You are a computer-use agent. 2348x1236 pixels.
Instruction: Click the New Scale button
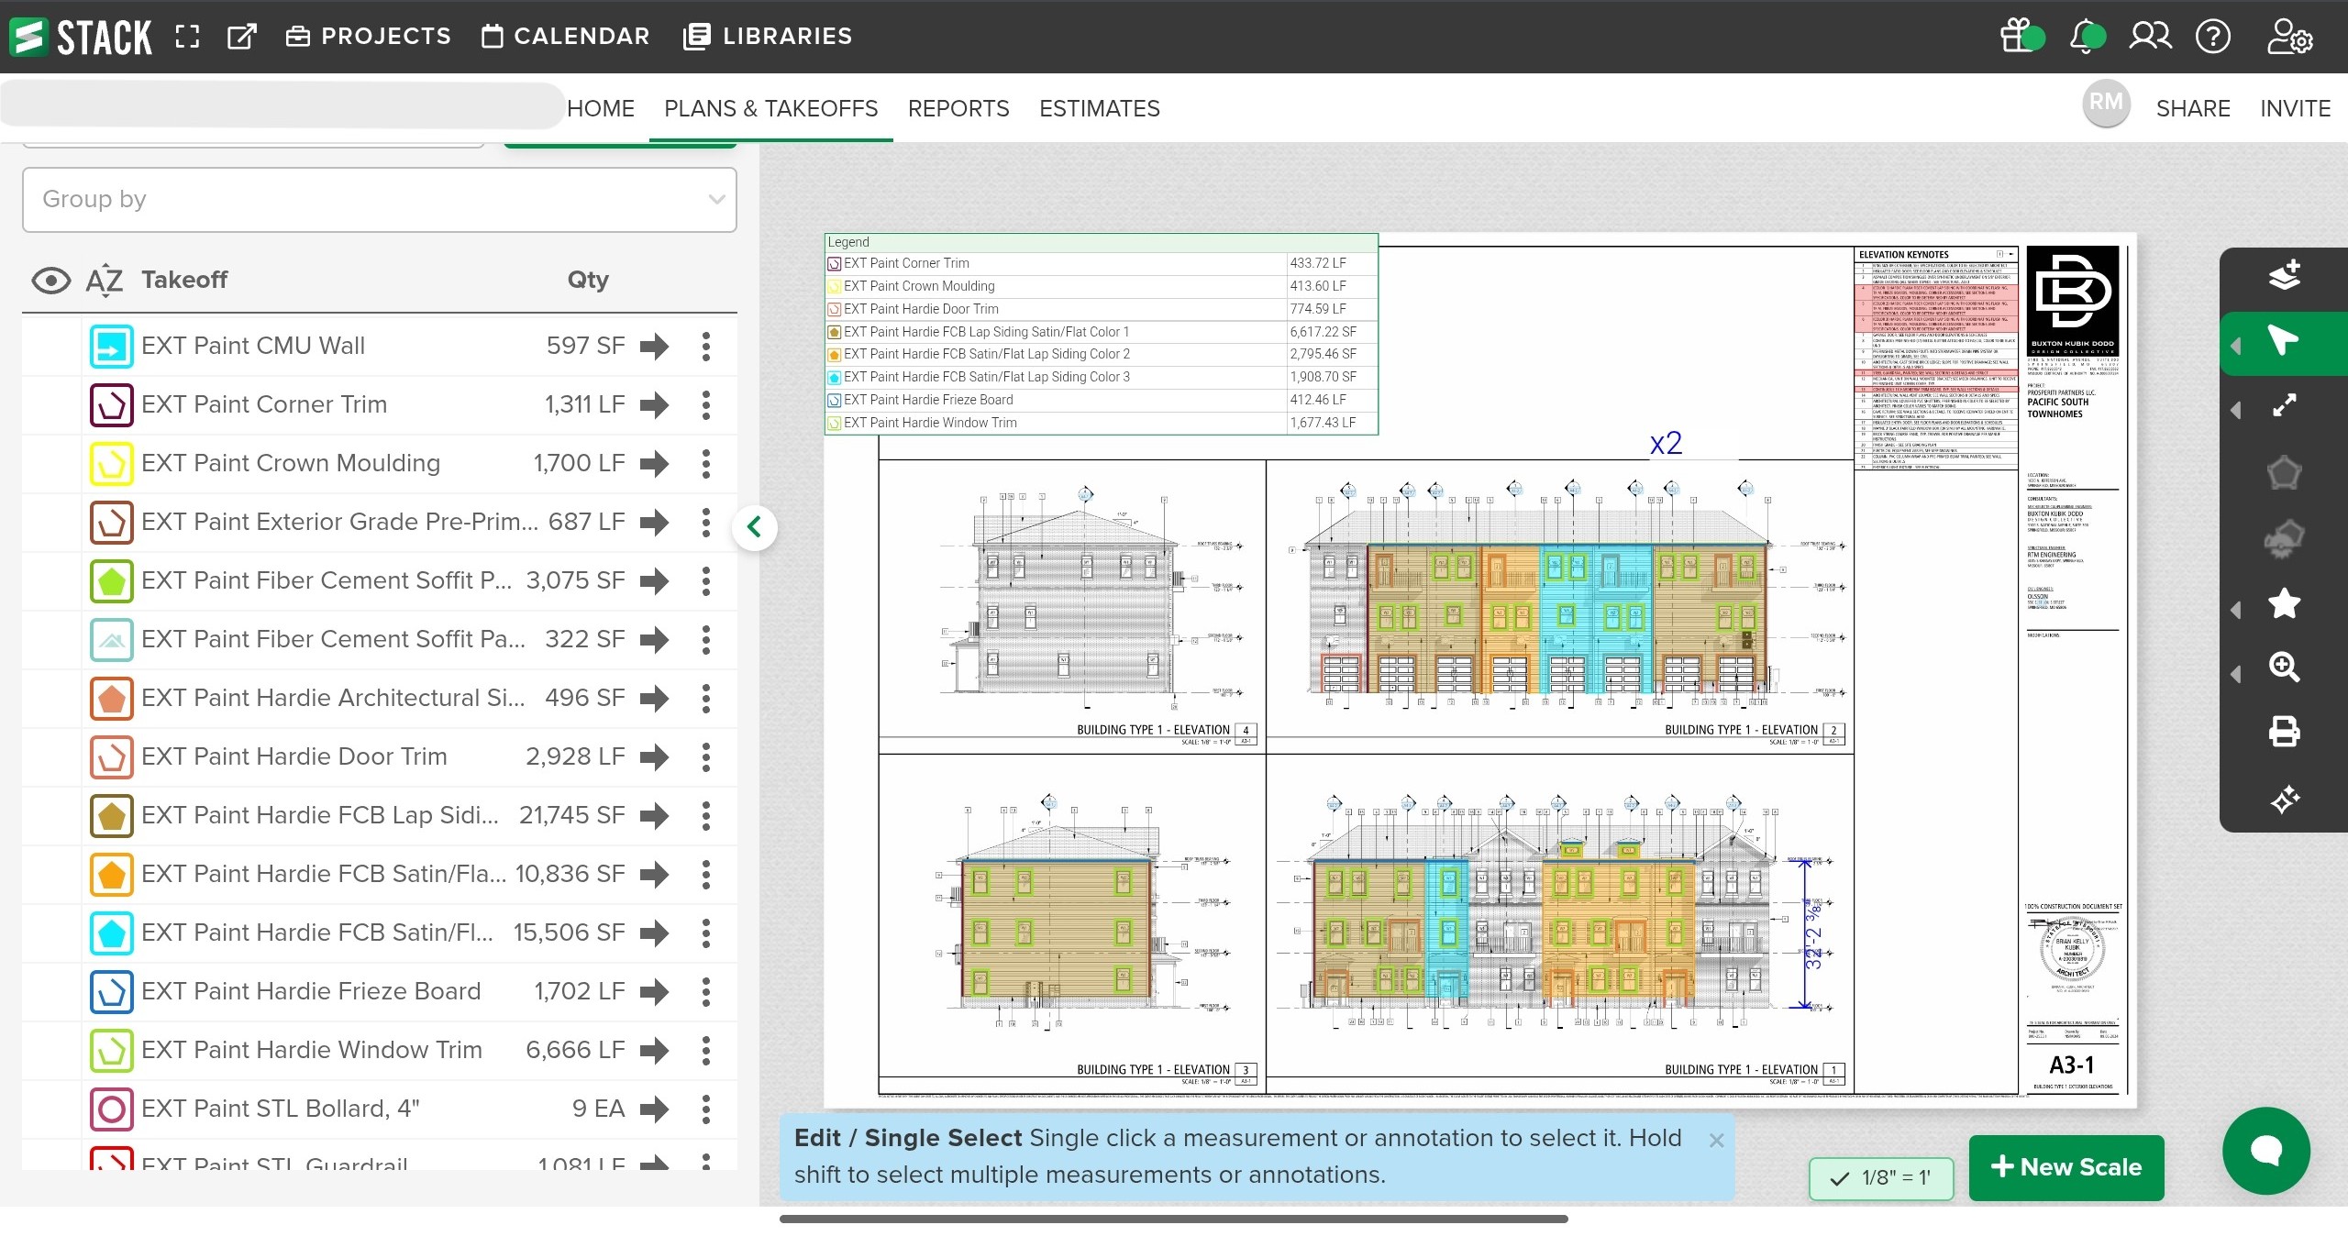2066,1168
